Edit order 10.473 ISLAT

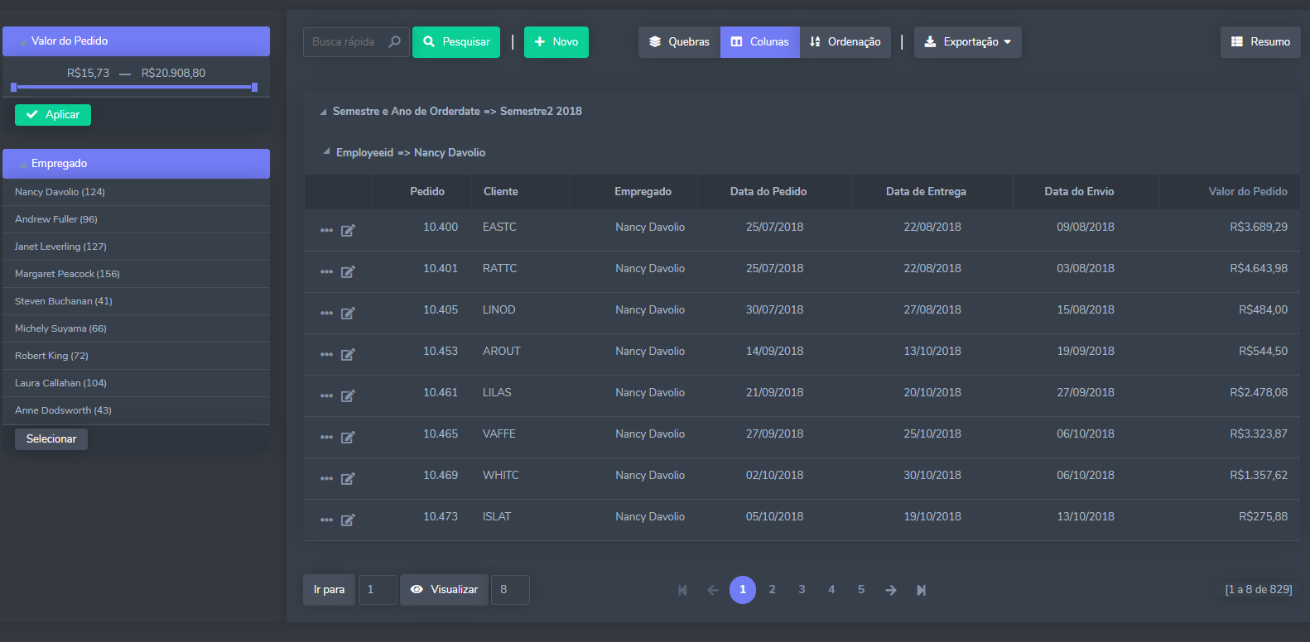point(348,520)
